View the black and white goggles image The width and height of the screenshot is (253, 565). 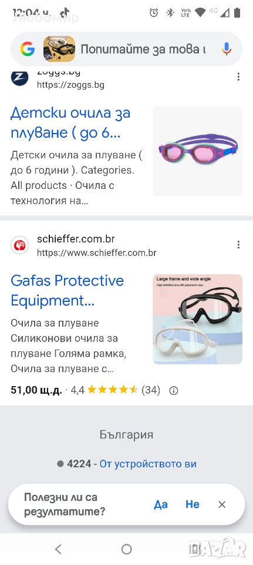coord(198,319)
